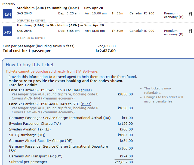194x165 pixels.
Task: Click the SK YQ surcharge (YQ) line
Action: pos(27,135)
